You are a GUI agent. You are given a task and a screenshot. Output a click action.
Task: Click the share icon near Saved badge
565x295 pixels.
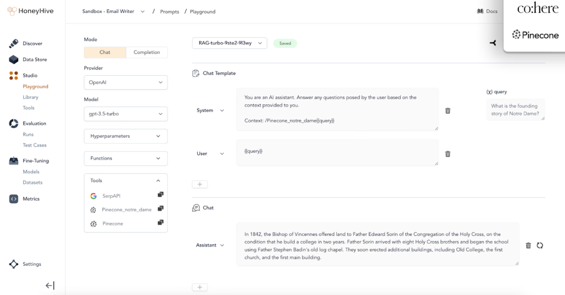(493, 43)
